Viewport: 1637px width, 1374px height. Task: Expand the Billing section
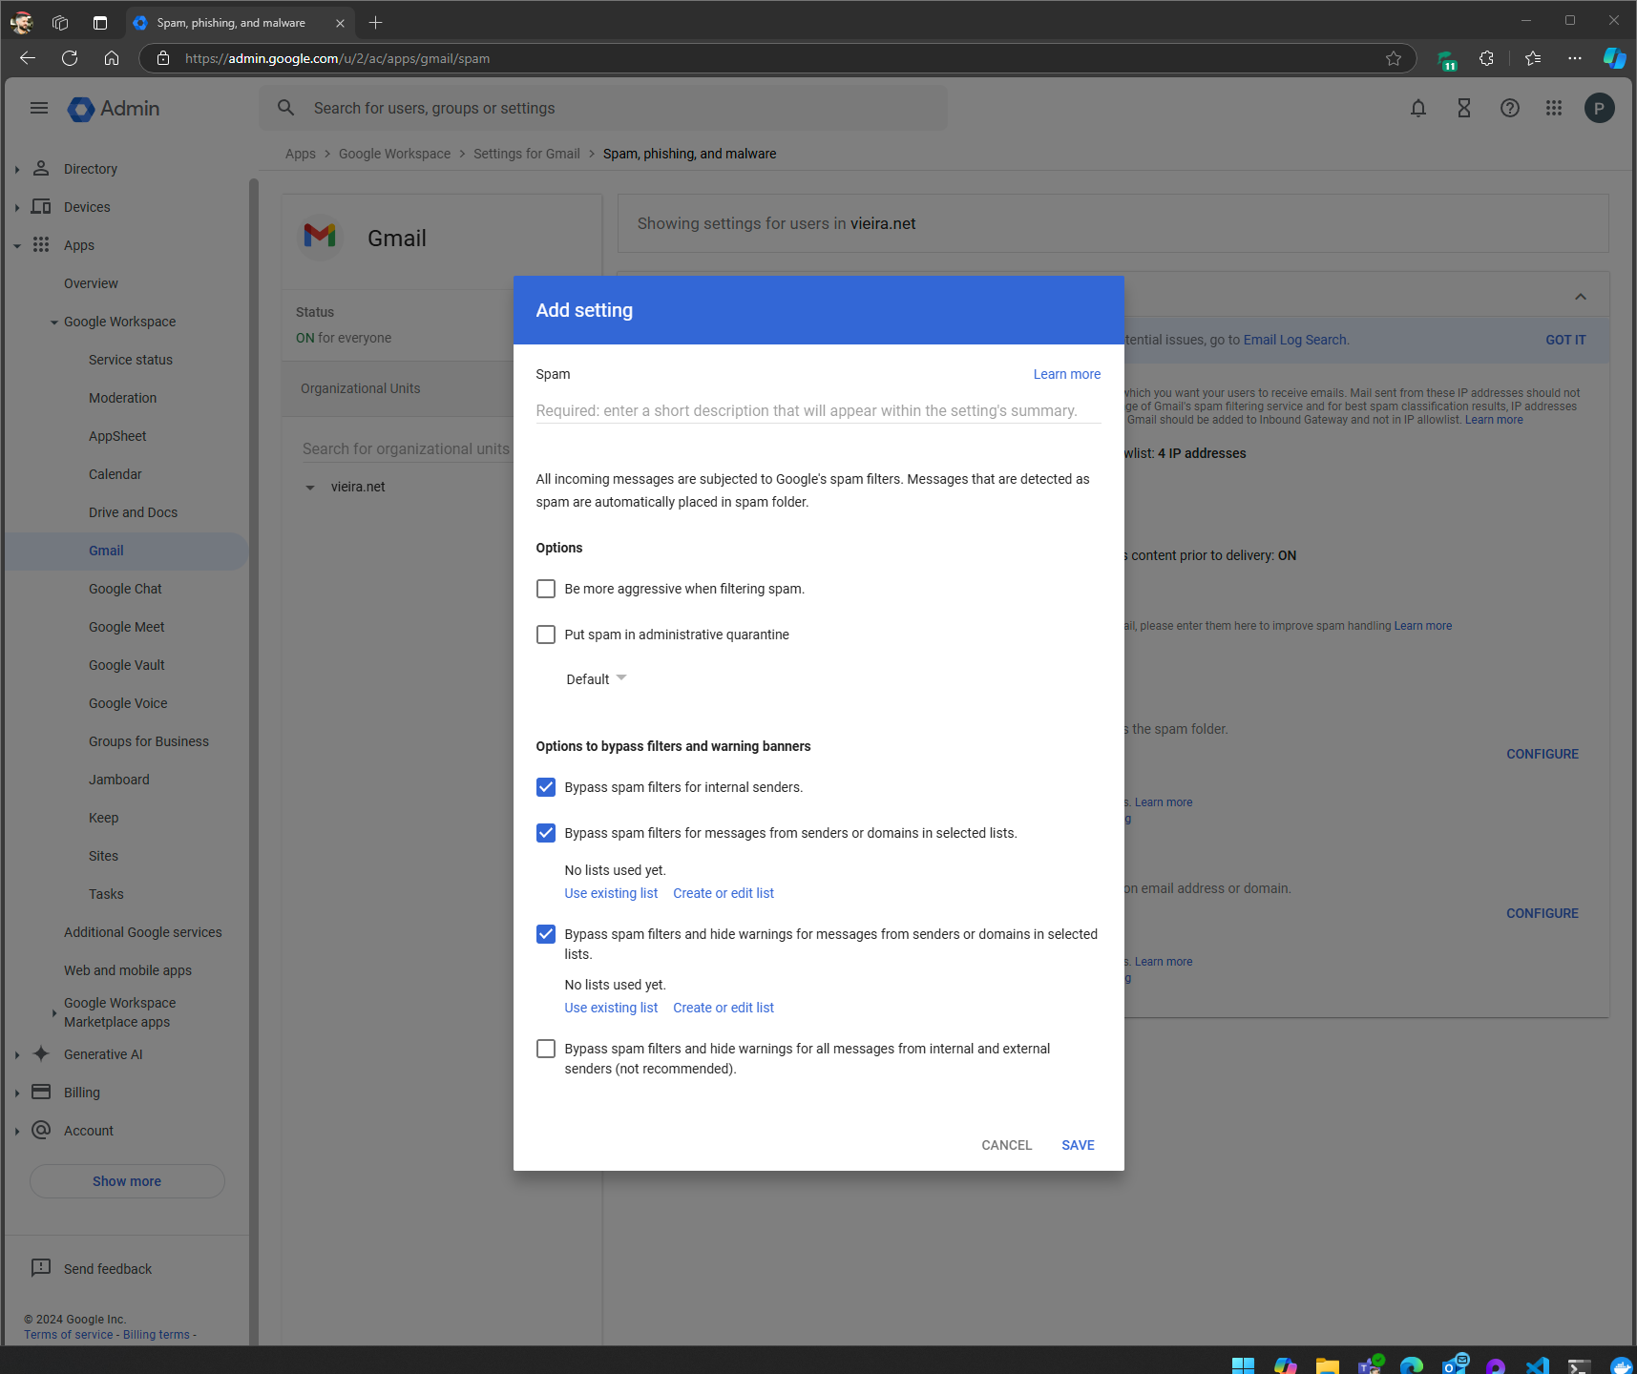point(17,1093)
